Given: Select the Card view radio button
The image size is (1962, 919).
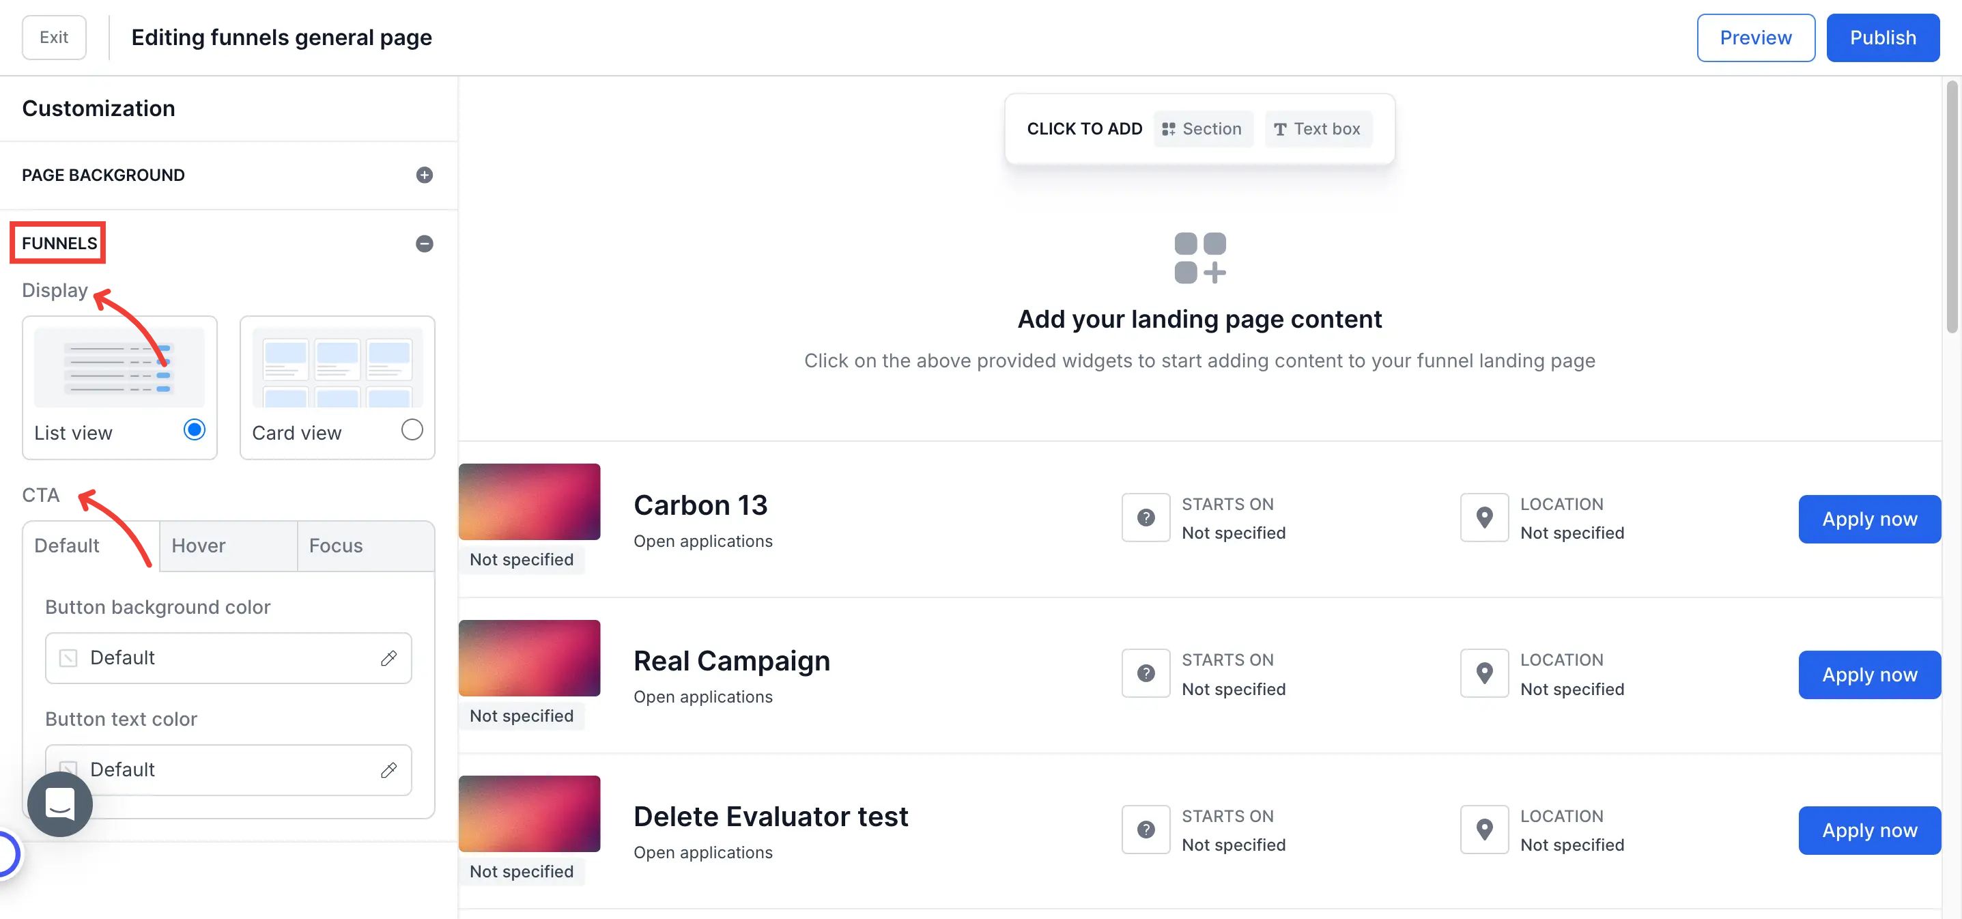Looking at the screenshot, I should 411,429.
